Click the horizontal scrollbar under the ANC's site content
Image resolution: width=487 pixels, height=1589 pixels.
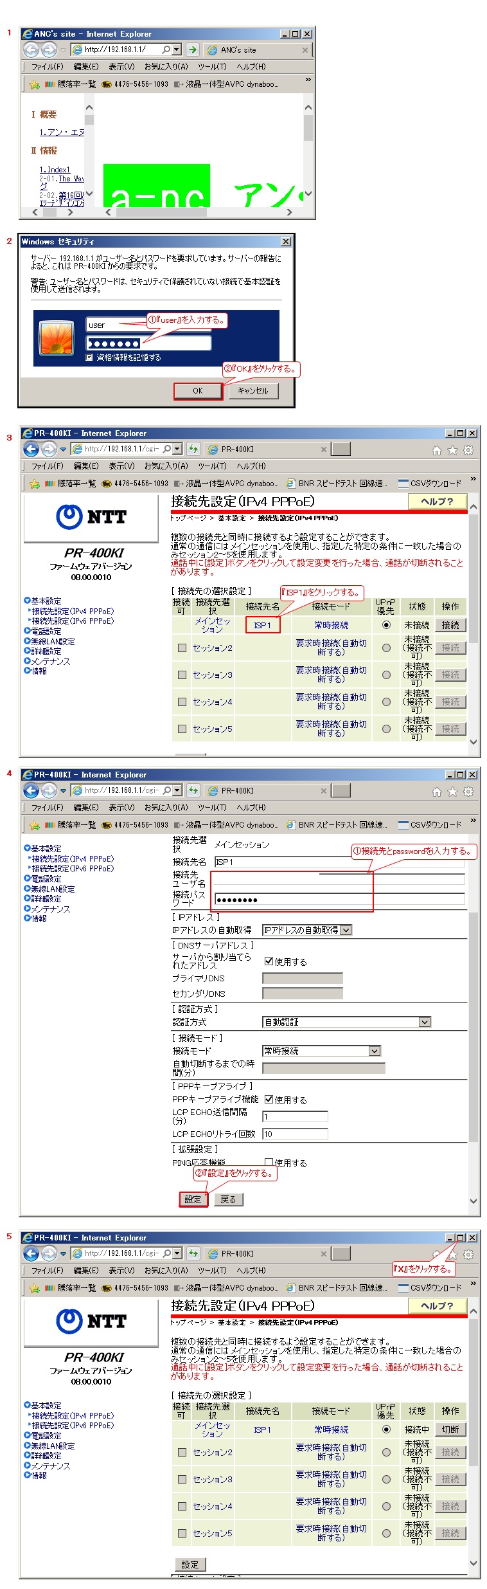pos(199,212)
